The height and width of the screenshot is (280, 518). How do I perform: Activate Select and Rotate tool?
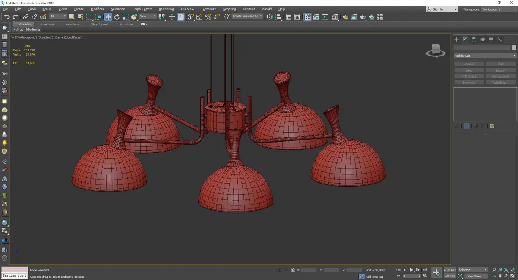117,17
